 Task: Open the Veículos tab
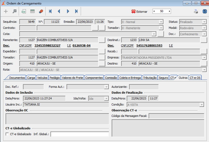(42, 78)
